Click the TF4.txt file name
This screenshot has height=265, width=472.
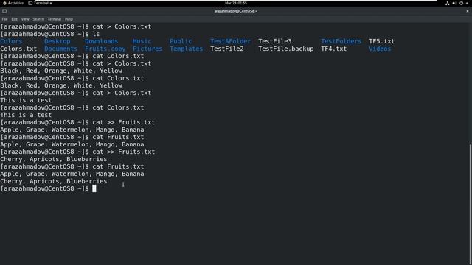coord(334,49)
